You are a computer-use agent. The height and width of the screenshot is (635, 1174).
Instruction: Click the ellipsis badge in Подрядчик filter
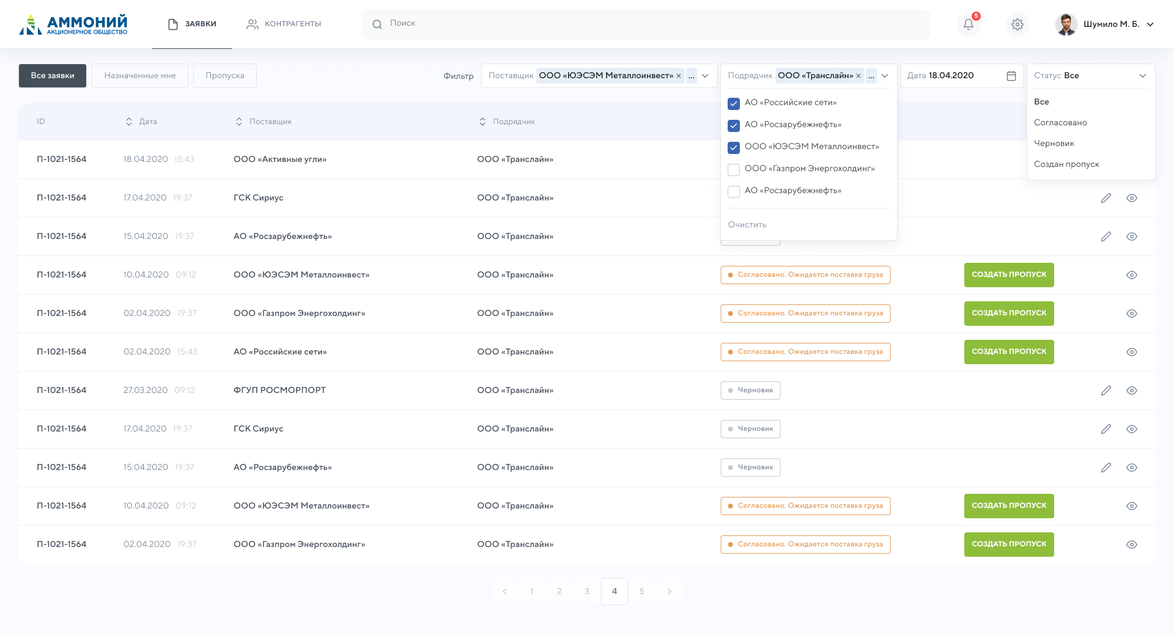tap(871, 76)
